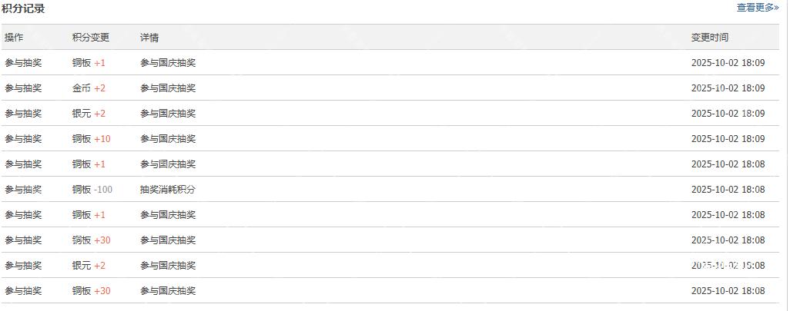Select the timestamp of the 铜板 -100 row
Image resolution: width=790 pixels, height=311 pixels.
pos(728,190)
